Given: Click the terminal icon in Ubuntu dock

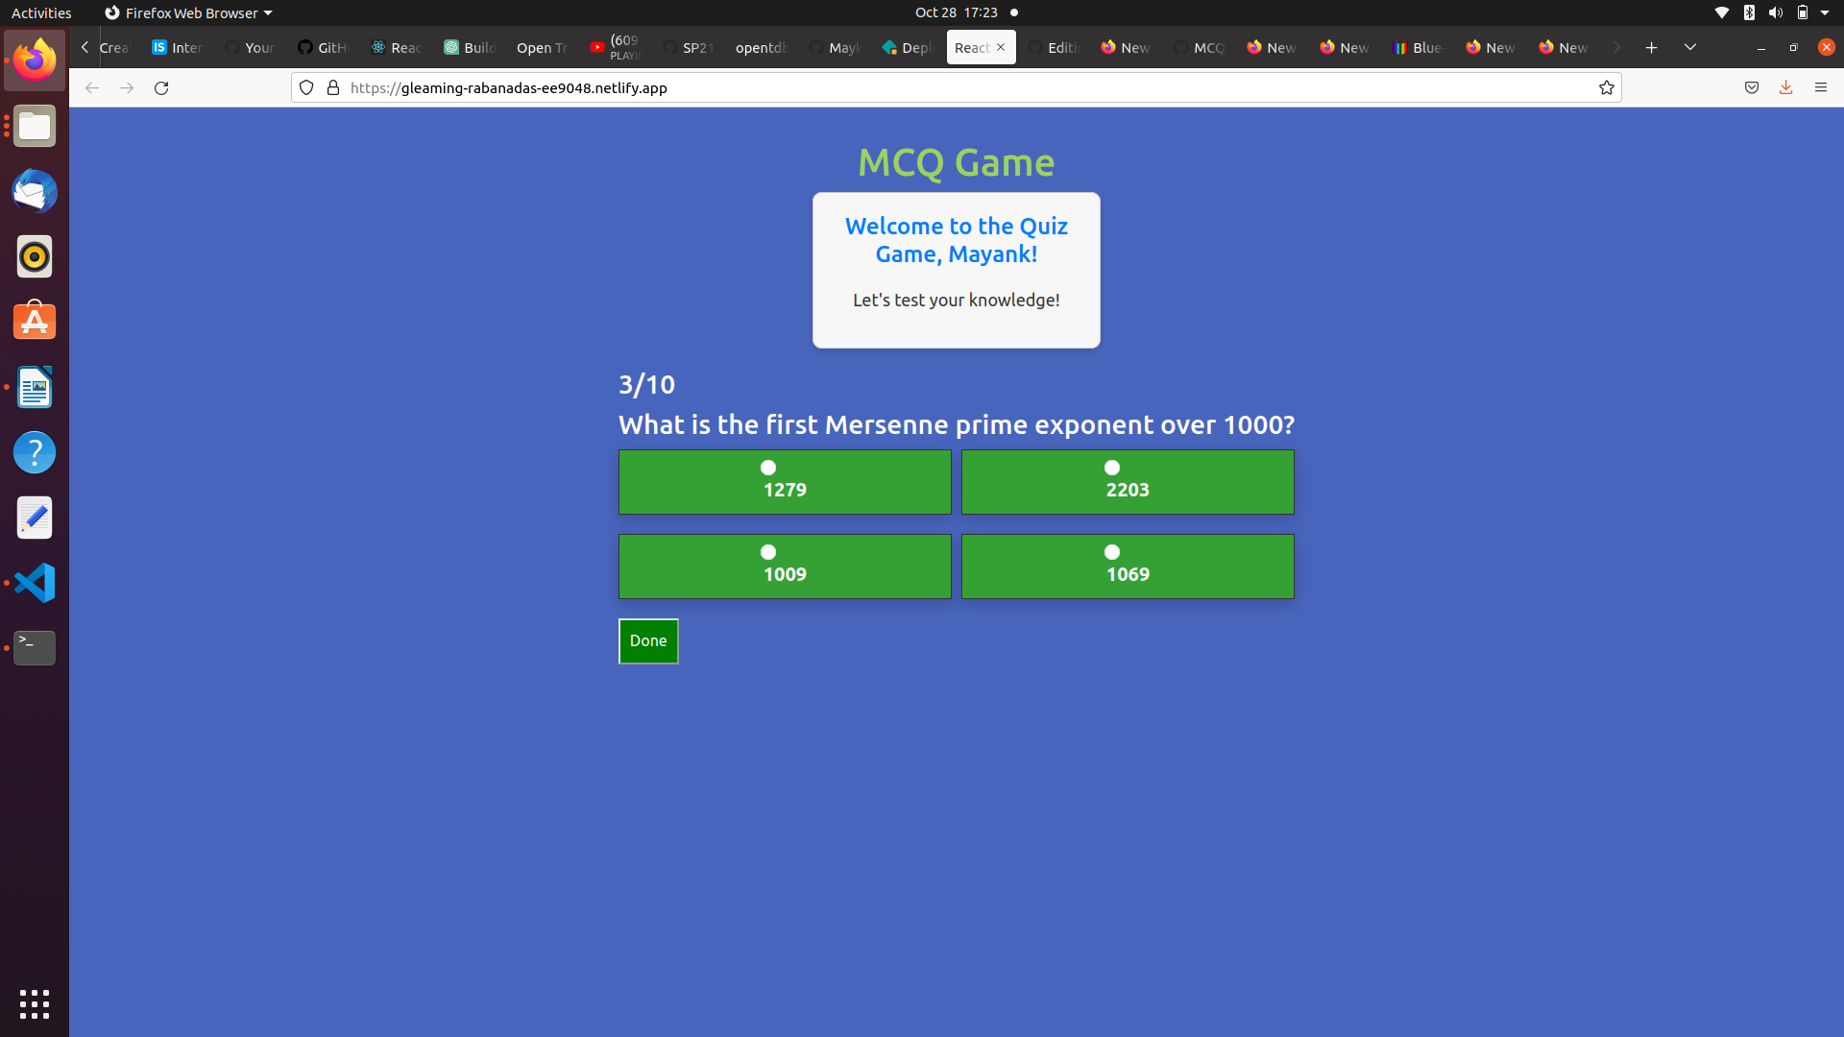Looking at the screenshot, I should pyautogui.click(x=33, y=648).
